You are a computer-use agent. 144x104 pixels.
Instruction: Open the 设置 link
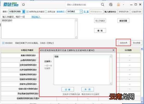click(86, 12)
